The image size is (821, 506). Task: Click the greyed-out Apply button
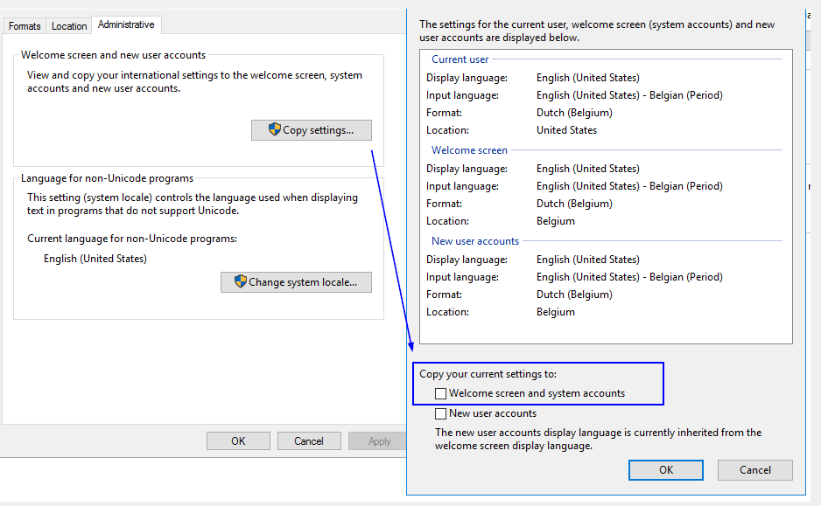coord(378,441)
